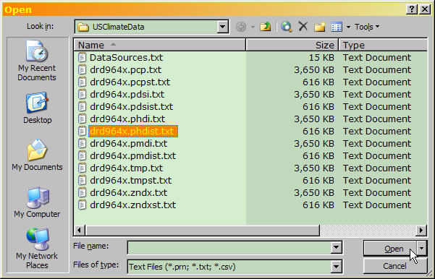The image size is (435, 279).
Task: Select file drd964x.pcp.txt
Action: click(x=126, y=69)
